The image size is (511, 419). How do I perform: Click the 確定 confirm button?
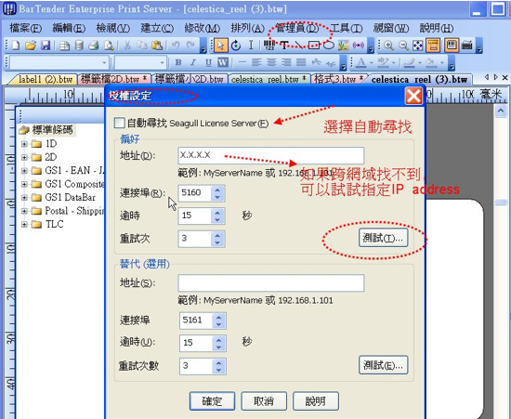point(212,401)
